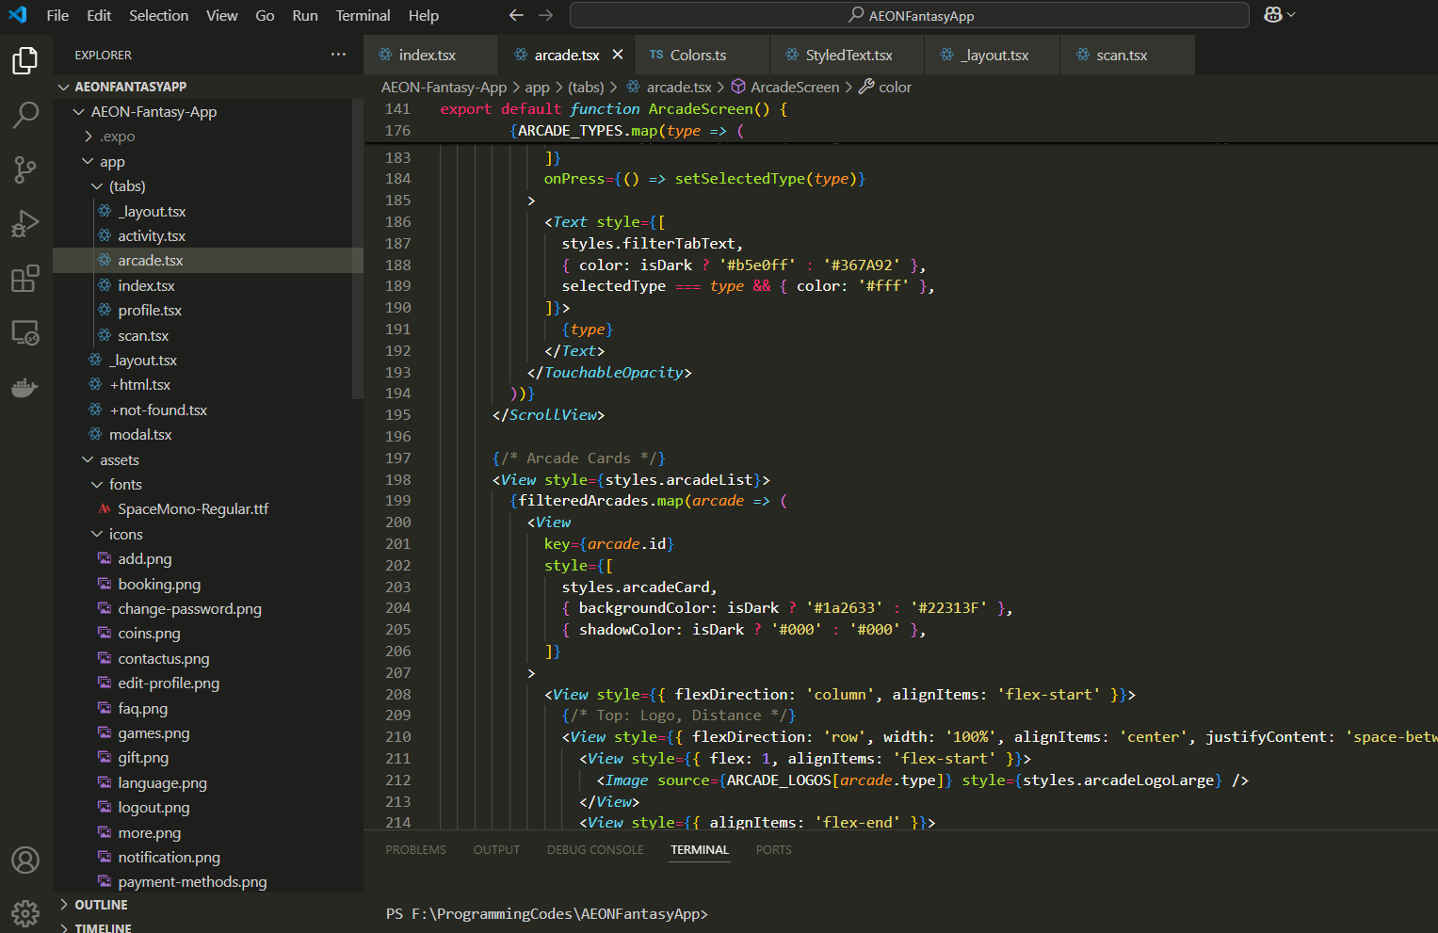Switch to the Colors.ts tab
Image resolution: width=1438 pixels, height=933 pixels.
click(698, 56)
